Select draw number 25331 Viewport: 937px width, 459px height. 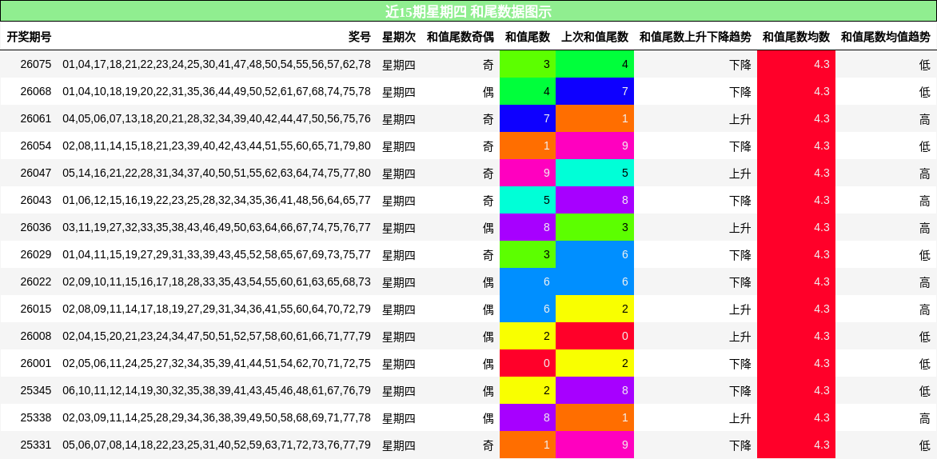(36, 445)
